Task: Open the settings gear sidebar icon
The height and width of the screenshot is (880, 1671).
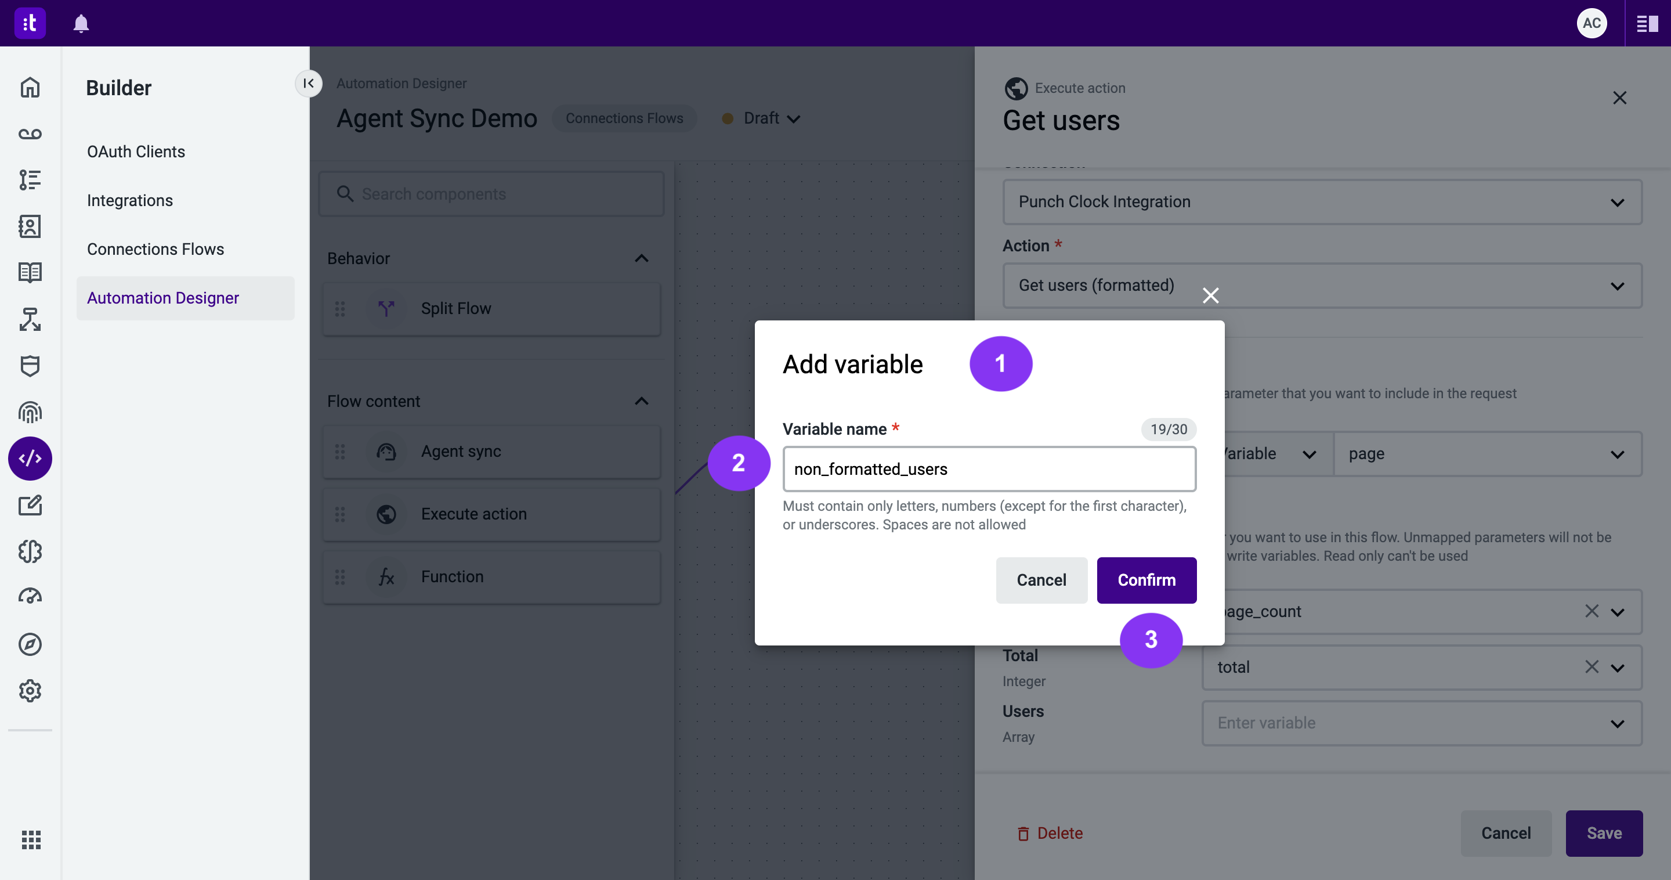Action: 30,691
